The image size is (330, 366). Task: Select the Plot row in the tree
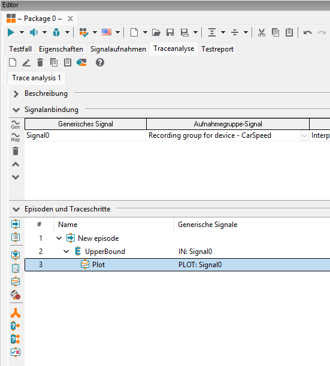[x=177, y=265]
